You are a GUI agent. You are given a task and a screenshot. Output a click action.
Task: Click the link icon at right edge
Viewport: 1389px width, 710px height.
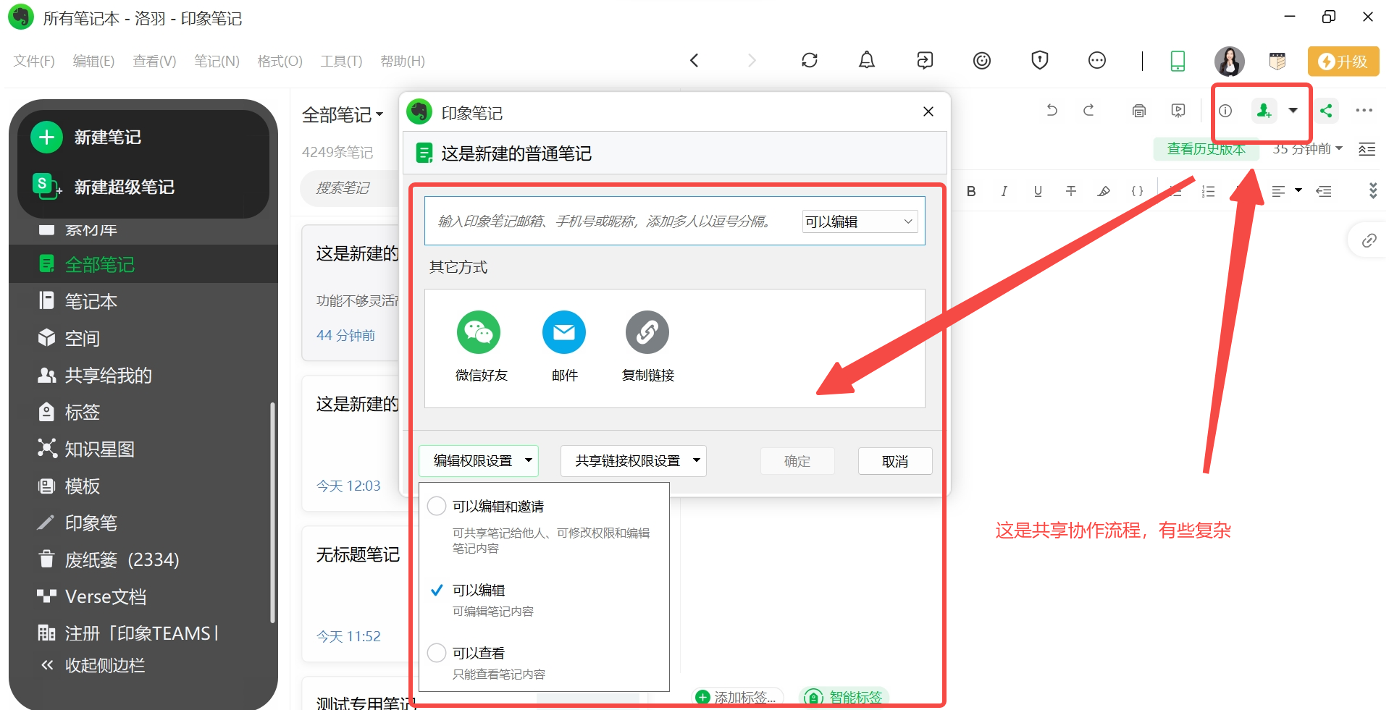tap(1369, 240)
